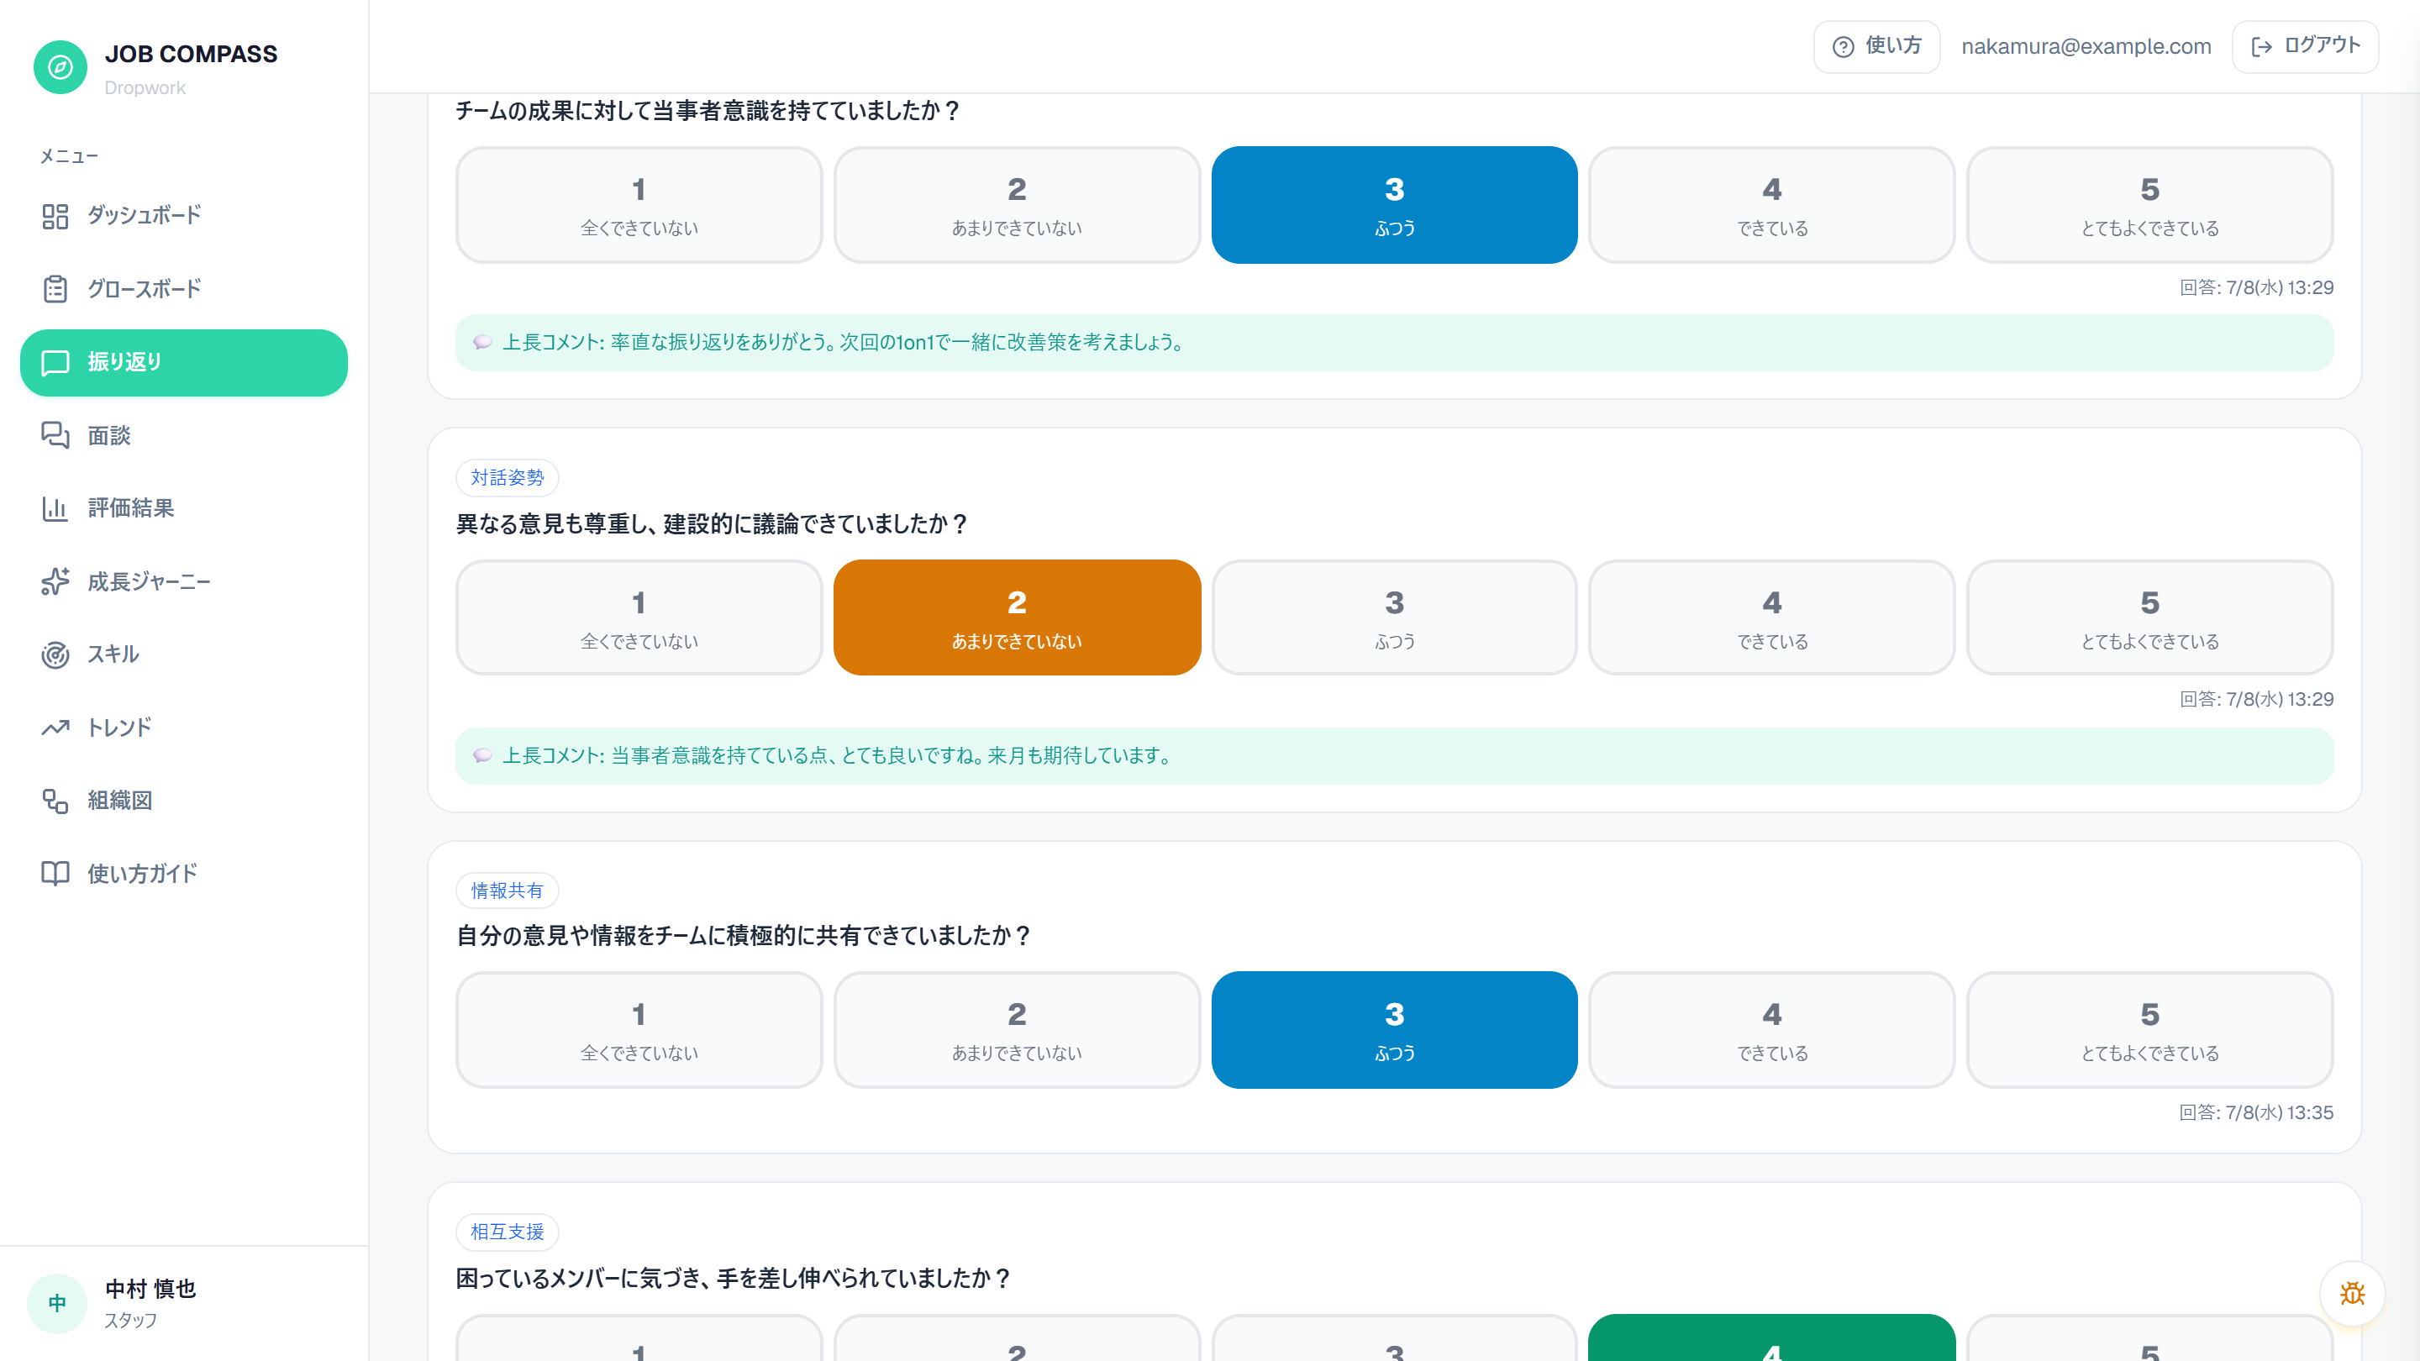This screenshot has width=2420, height=1361.
Task: Click the selected 3 ふつう for チームの成果
Action: (1394, 205)
